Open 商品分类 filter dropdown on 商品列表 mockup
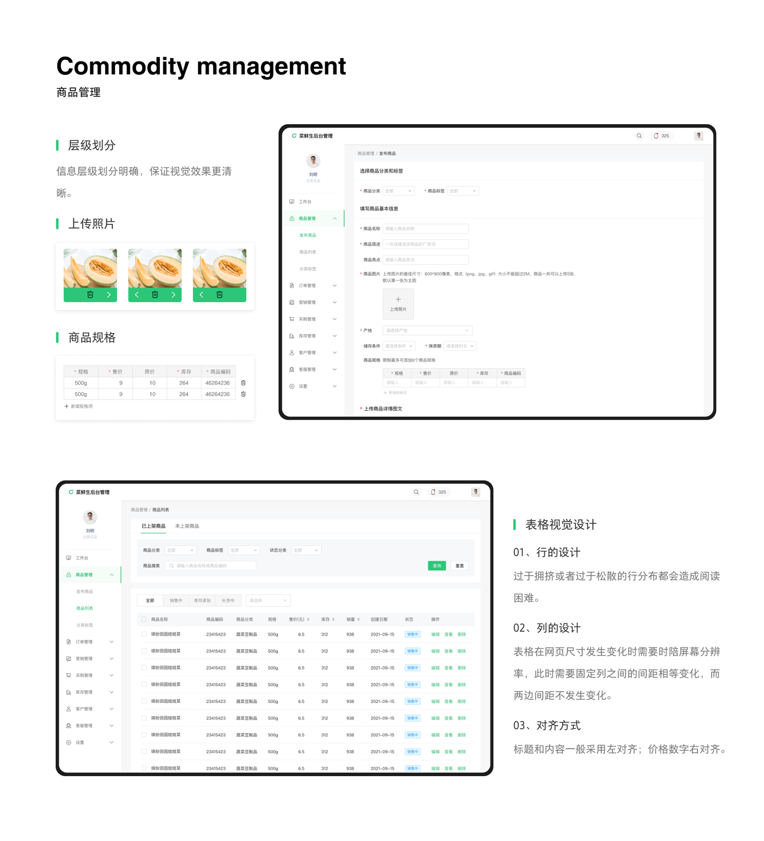Image resolution: width=764 pixels, height=841 pixels. tap(180, 550)
